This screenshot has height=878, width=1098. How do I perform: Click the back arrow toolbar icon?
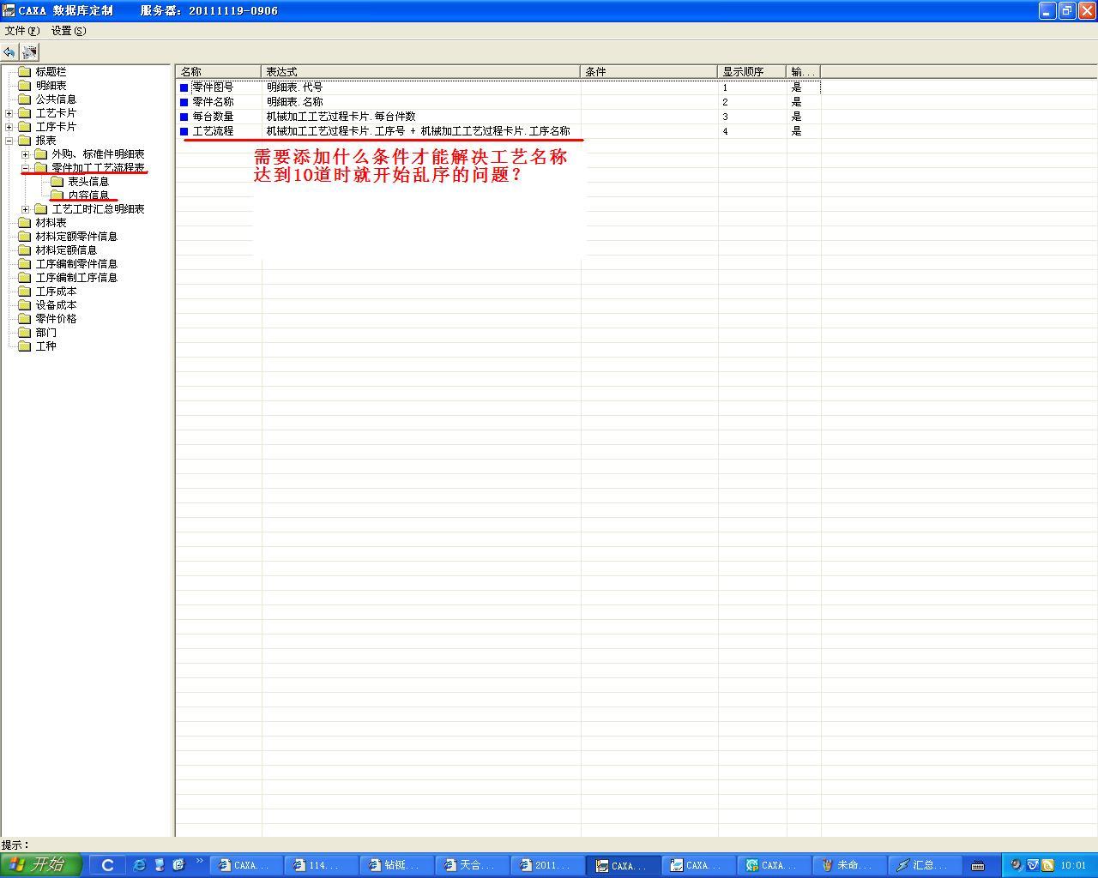pos(9,52)
